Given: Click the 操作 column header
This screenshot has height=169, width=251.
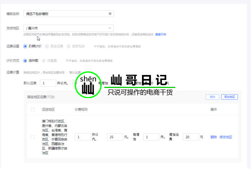Looking at the screenshot, I should point(214,110).
